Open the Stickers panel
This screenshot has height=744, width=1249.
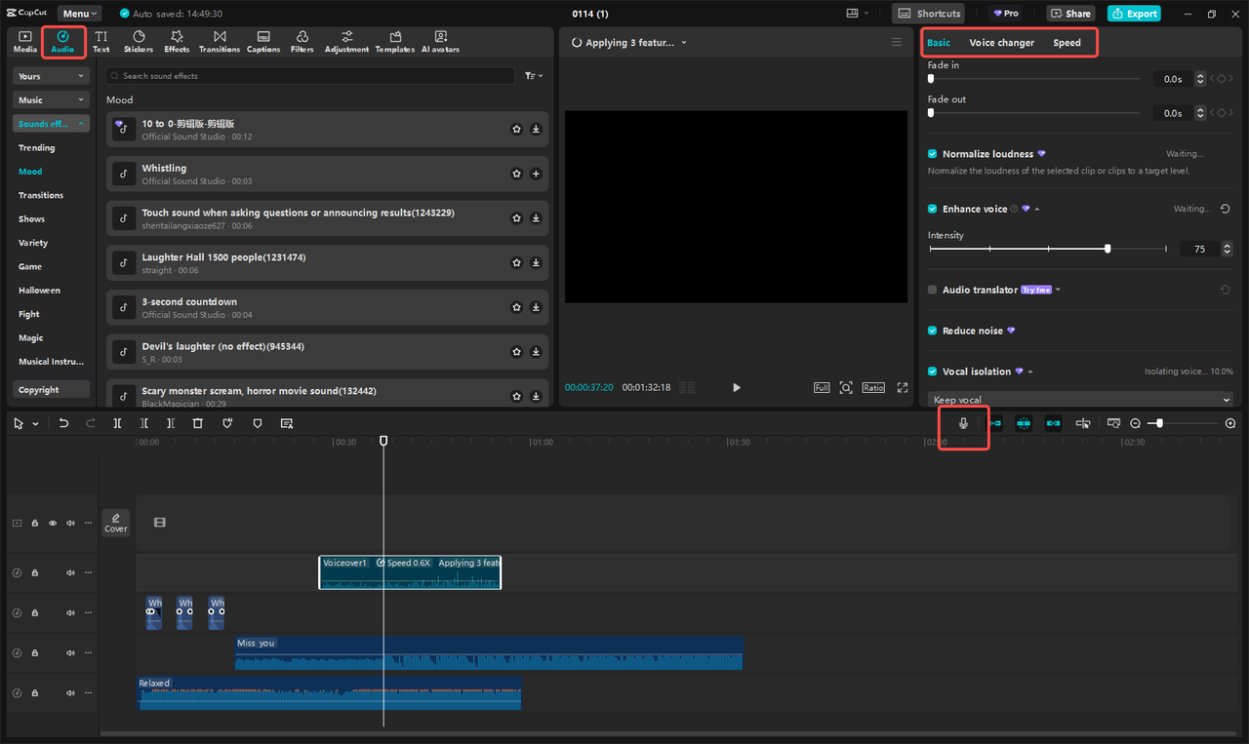139,41
